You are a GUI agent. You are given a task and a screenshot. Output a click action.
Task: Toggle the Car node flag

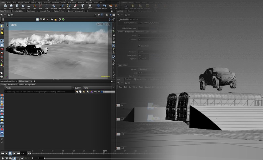pyautogui.click(x=118, y=105)
